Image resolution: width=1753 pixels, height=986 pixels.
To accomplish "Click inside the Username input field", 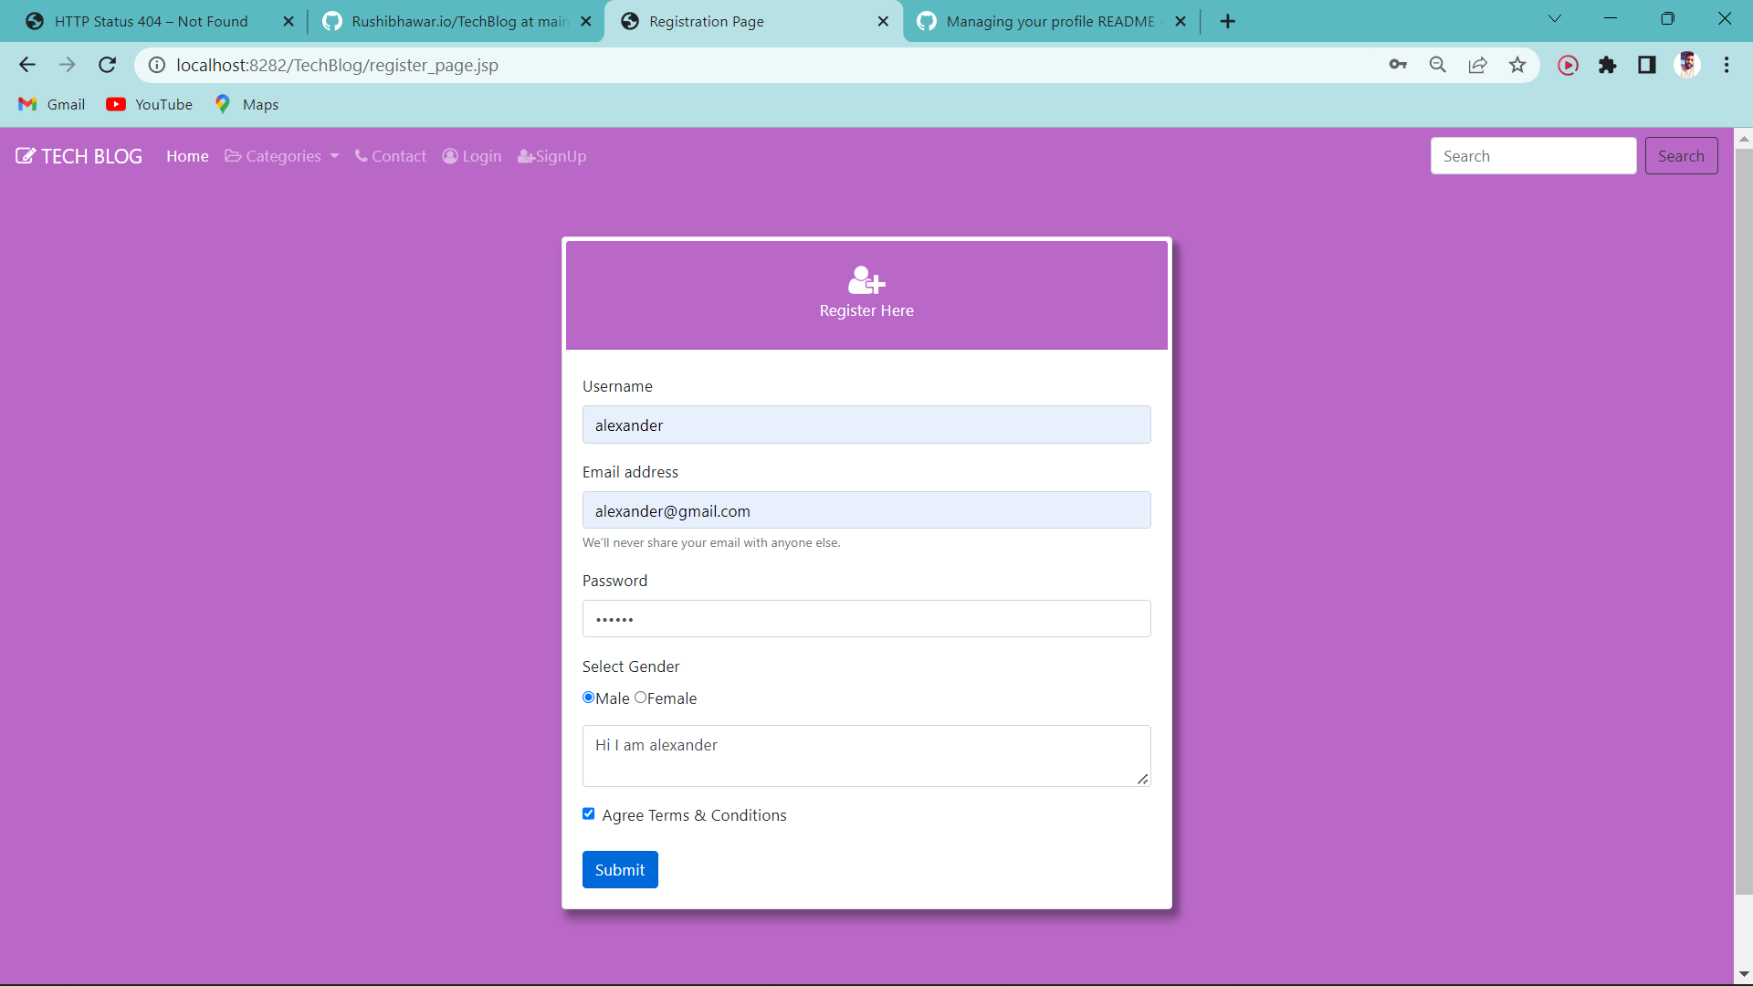I will pyautogui.click(x=866, y=425).
